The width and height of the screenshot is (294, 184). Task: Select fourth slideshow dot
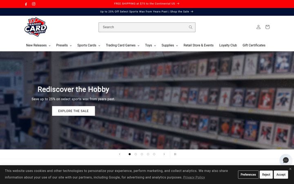tap(148, 154)
